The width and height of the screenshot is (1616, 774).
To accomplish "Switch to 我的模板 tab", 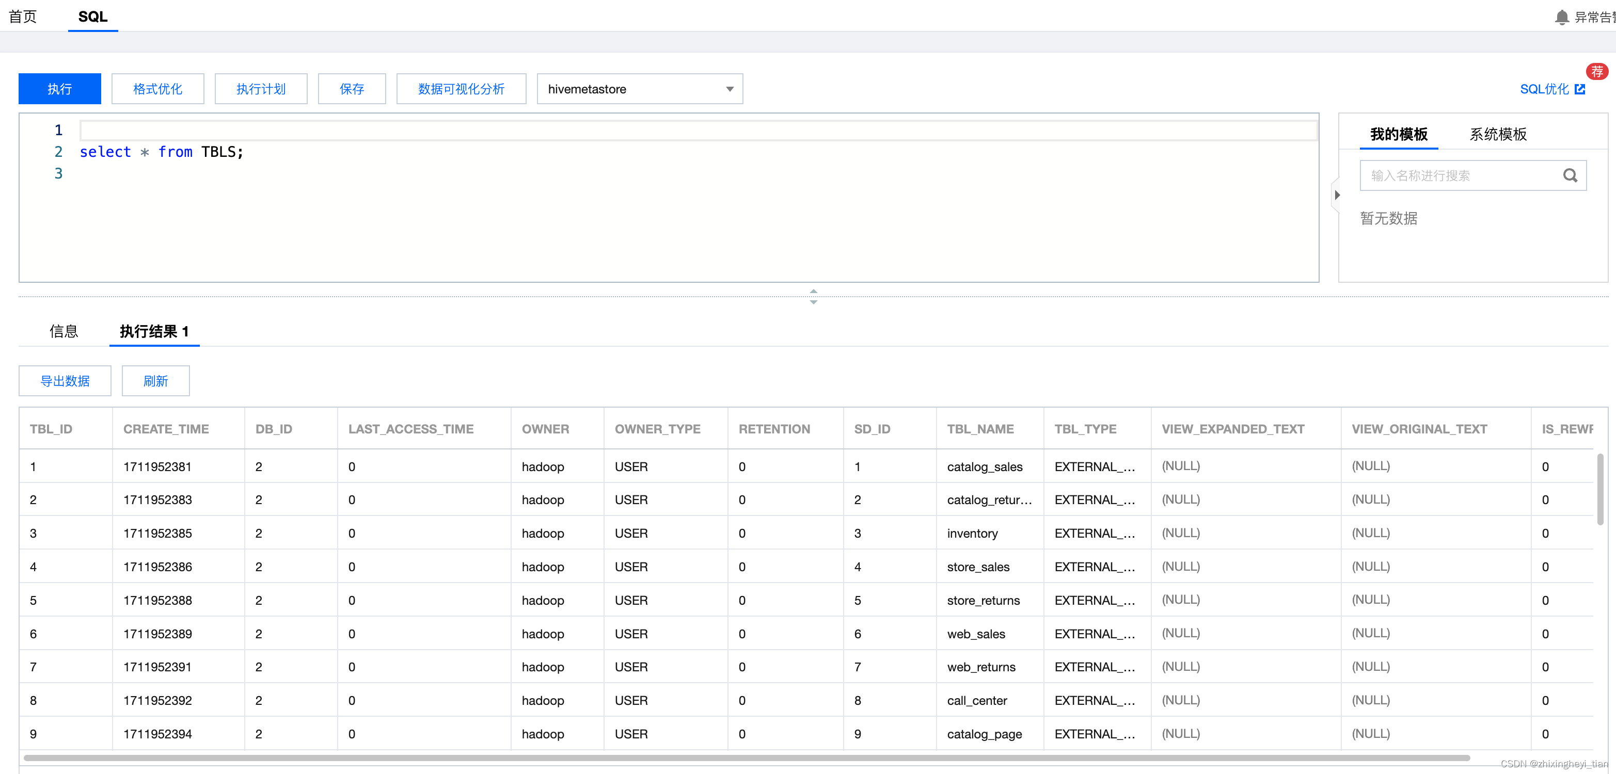I will click(1398, 134).
